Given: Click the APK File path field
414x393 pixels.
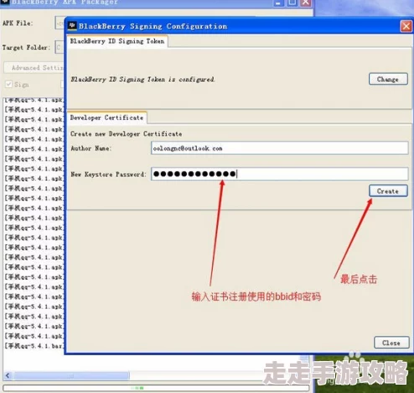Looking at the screenshot, I should (x=60, y=23).
